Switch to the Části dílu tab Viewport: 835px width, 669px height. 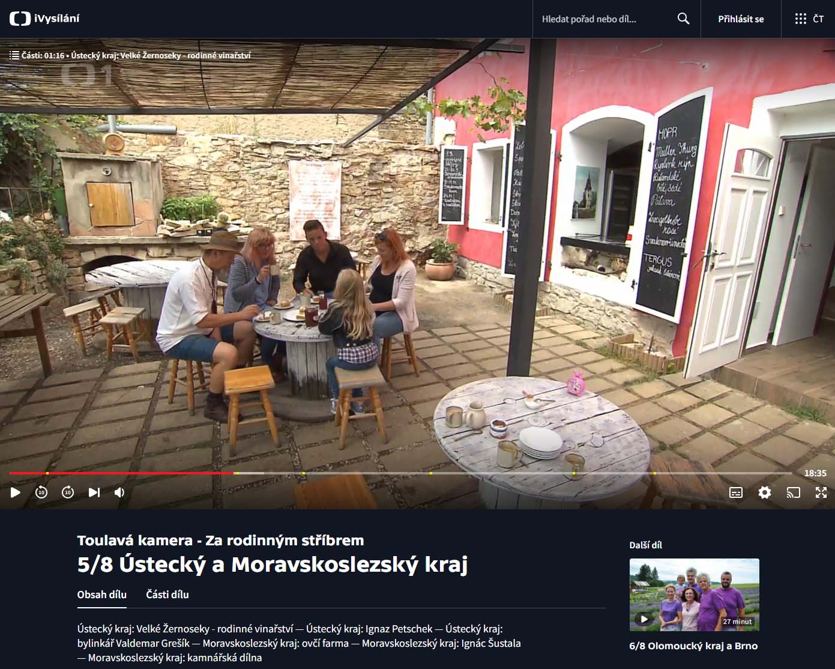(x=167, y=595)
